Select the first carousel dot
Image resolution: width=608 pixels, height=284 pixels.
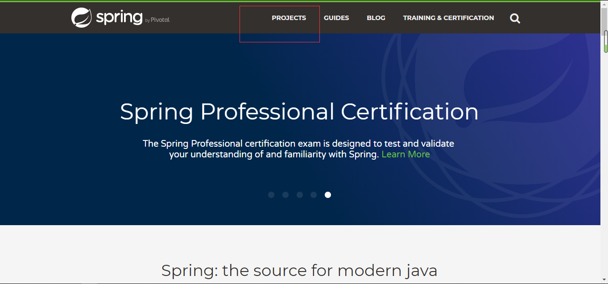pyautogui.click(x=271, y=195)
